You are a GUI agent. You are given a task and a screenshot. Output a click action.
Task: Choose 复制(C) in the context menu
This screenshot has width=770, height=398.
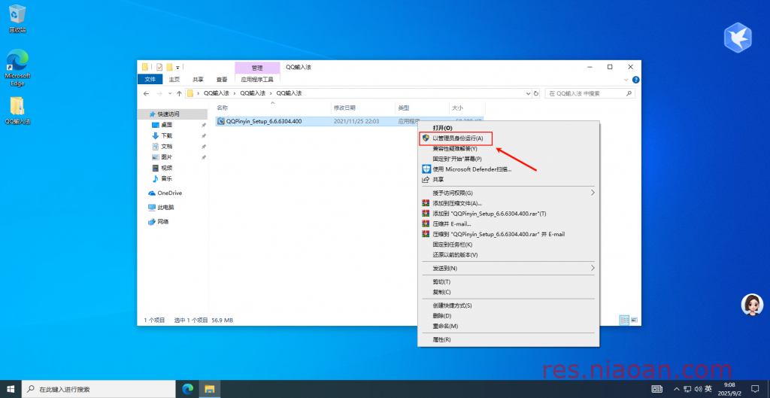pos(508,292)
